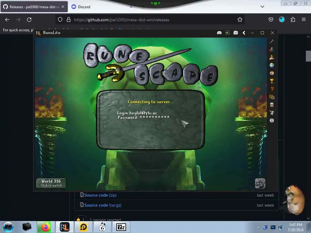Open the Info panel icon in RuneLite

[272, 120]
